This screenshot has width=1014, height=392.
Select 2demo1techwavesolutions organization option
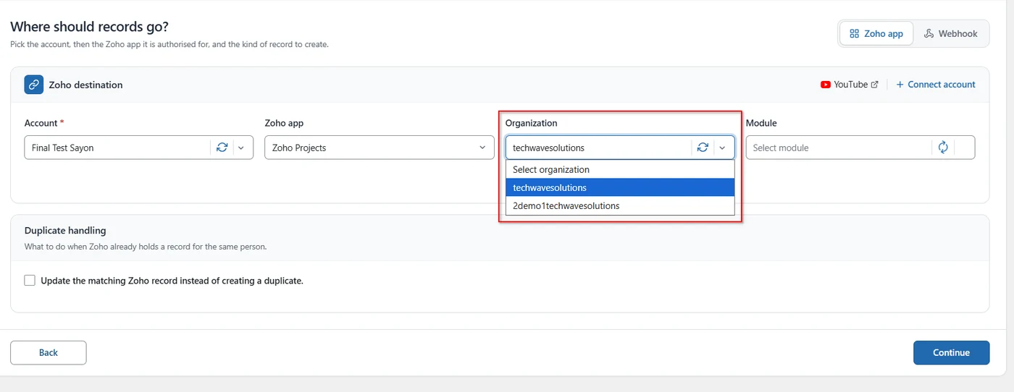click(x=620, y=205)
